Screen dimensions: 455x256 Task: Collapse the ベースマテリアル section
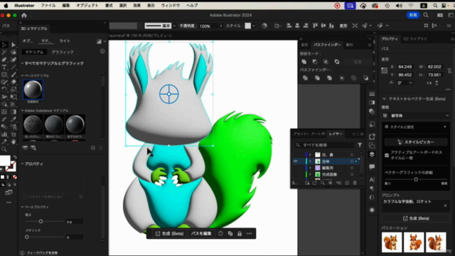point(22,75)
